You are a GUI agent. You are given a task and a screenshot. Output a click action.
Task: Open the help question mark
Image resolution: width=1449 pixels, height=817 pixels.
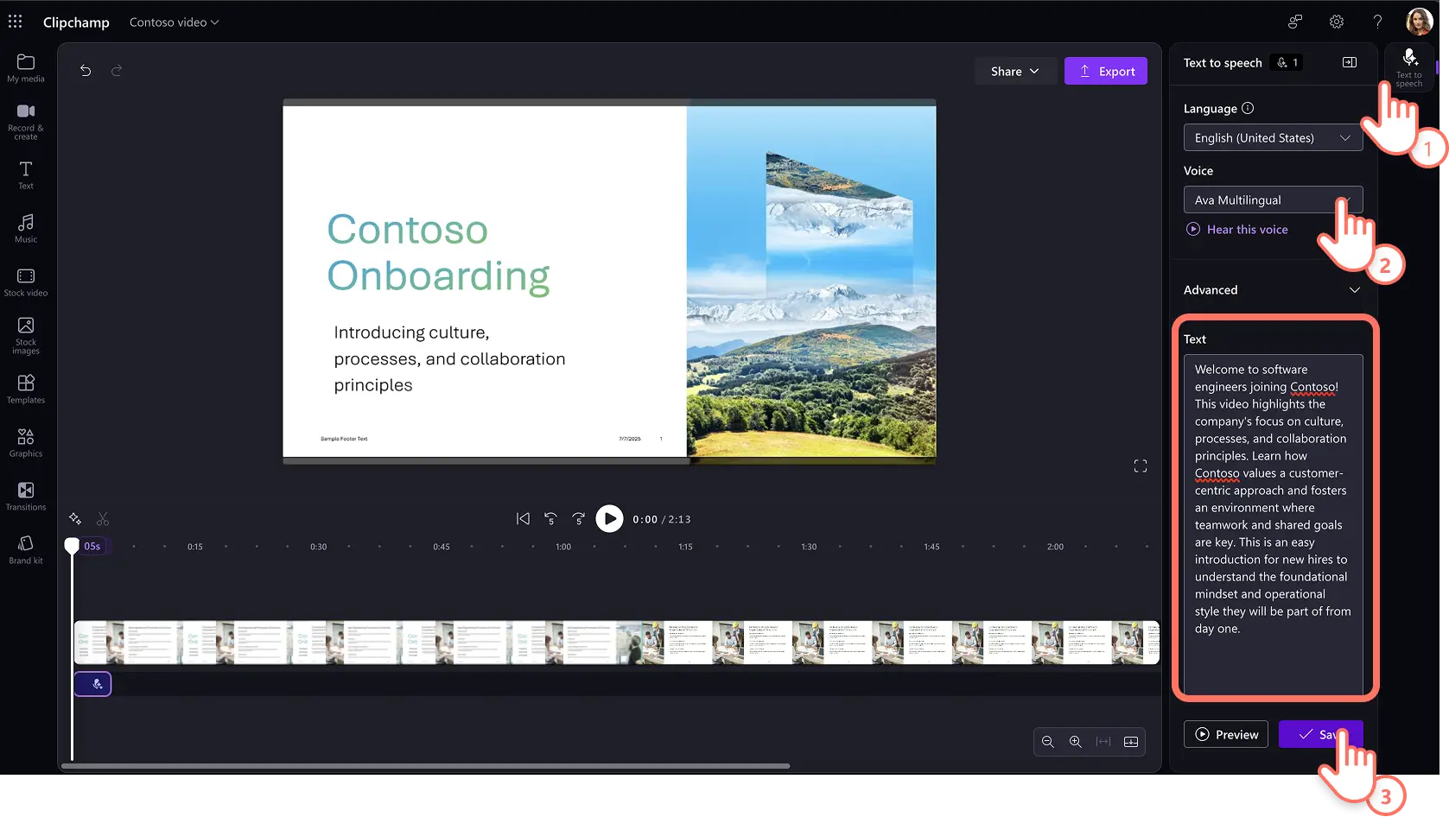pyautogui.click(x=1378, y=22)
